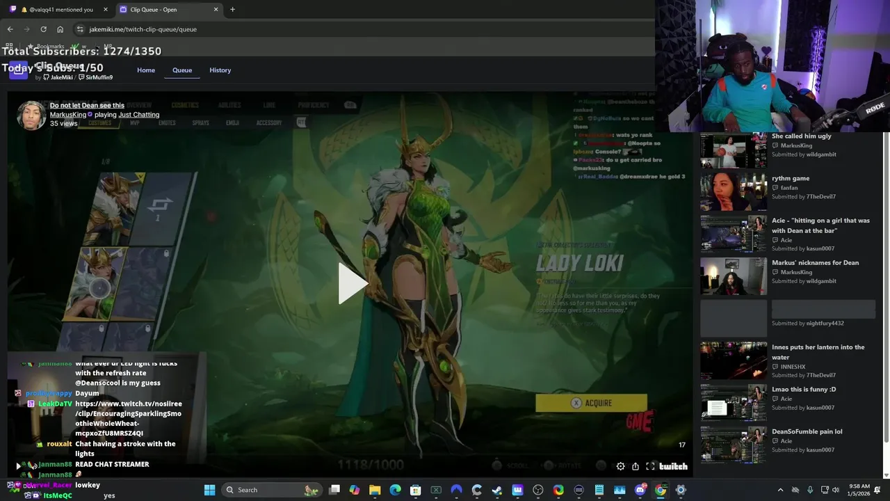
Task: Switch to the '@valqq41 mentioned you' tab
Action: pos(60,10)
